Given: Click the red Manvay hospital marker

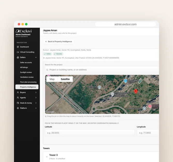Looking at the screenshot, I should click(150, 106).
